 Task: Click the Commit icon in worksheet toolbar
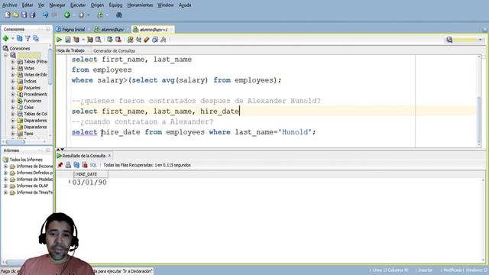(110, 40)
